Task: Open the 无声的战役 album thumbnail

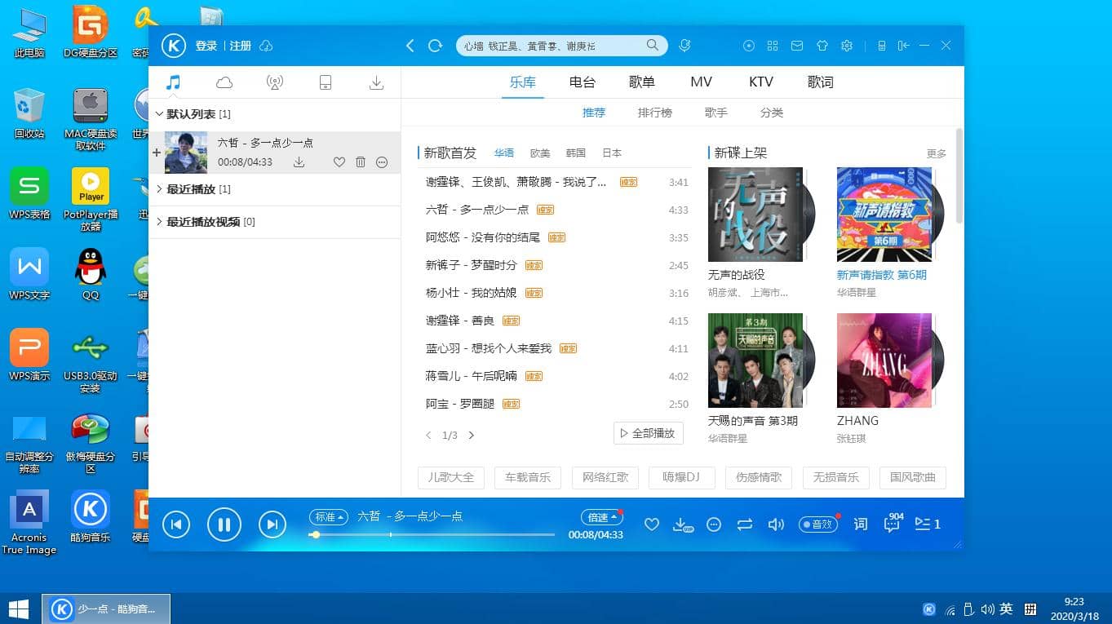Action: point(755,215)
